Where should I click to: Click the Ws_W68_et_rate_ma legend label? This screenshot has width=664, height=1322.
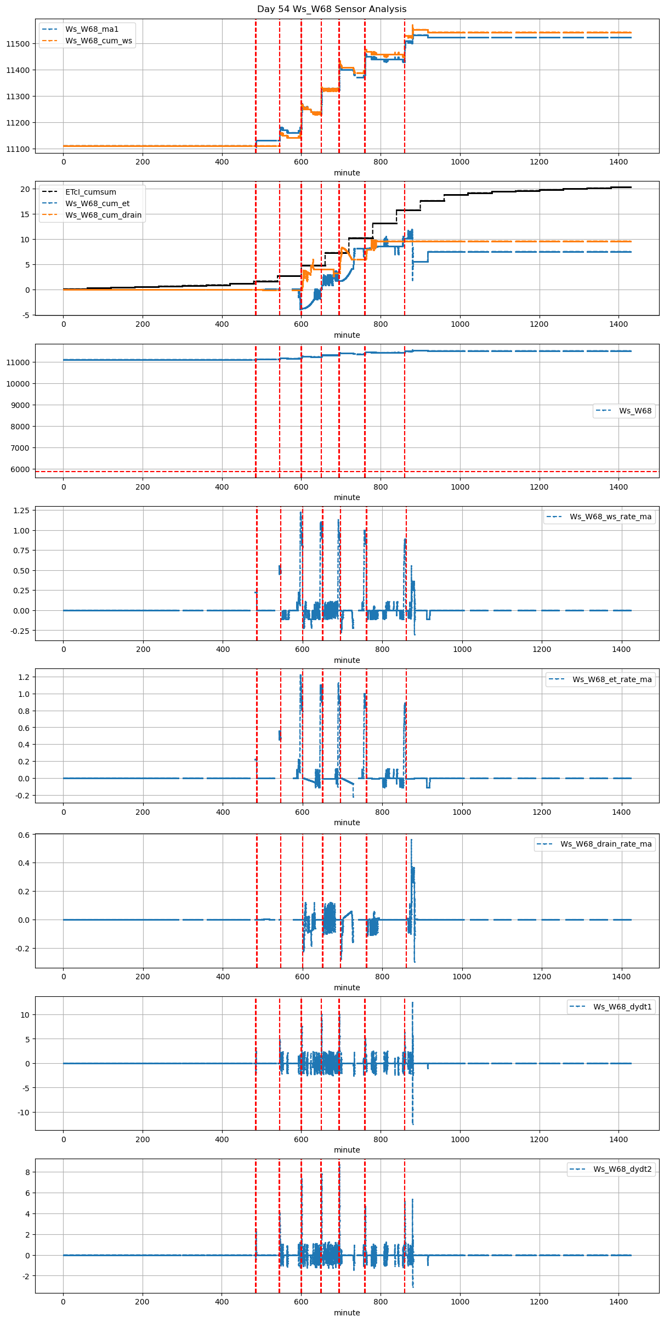pos(612,679)
